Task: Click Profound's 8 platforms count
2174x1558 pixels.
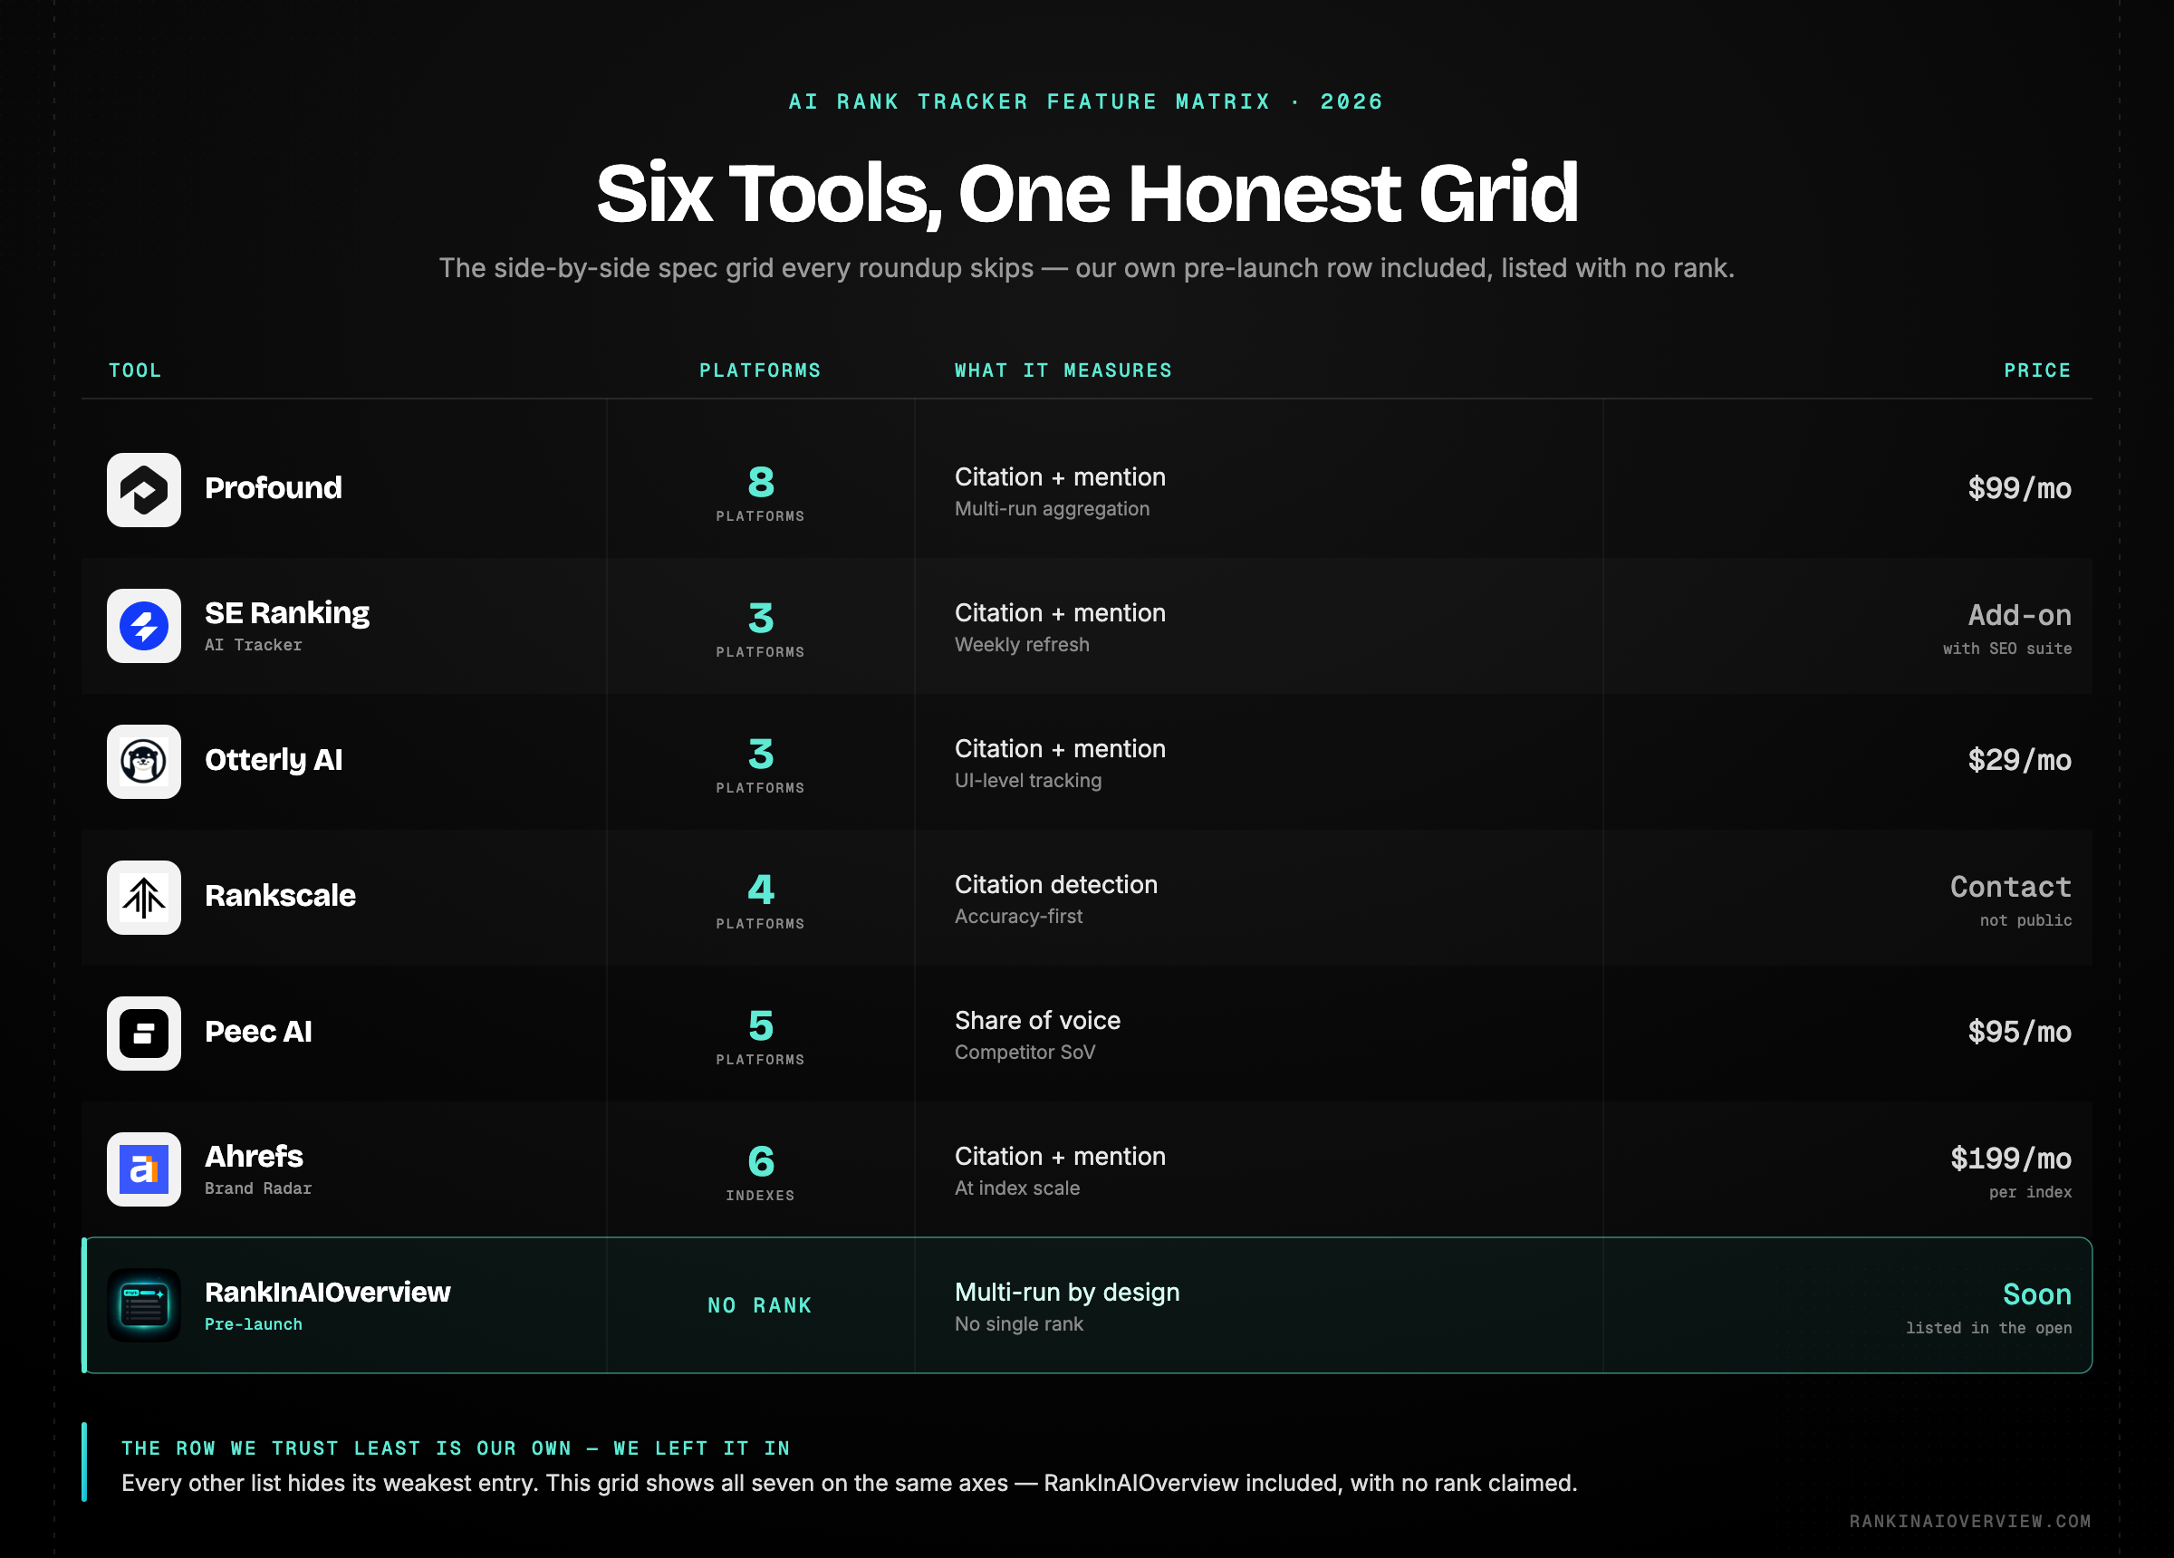Action: pos(760,482)
